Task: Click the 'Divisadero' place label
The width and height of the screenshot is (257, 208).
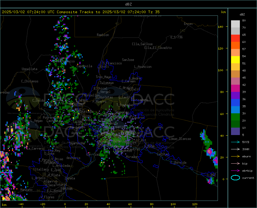Action: pyautogui.click(x=139, y=100)
